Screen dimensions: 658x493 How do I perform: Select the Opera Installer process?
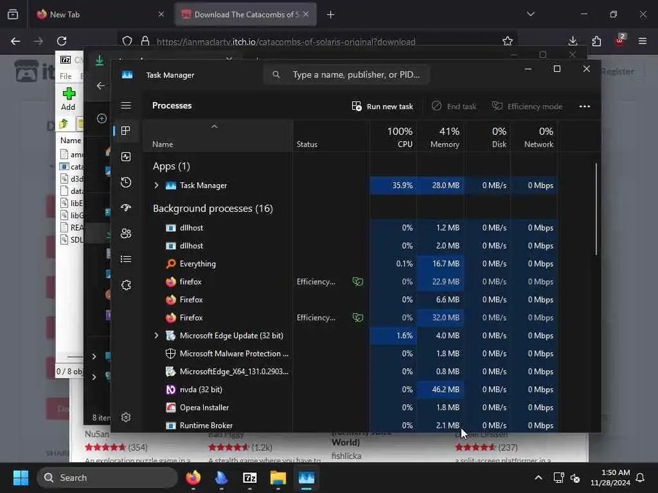(351, 408)
